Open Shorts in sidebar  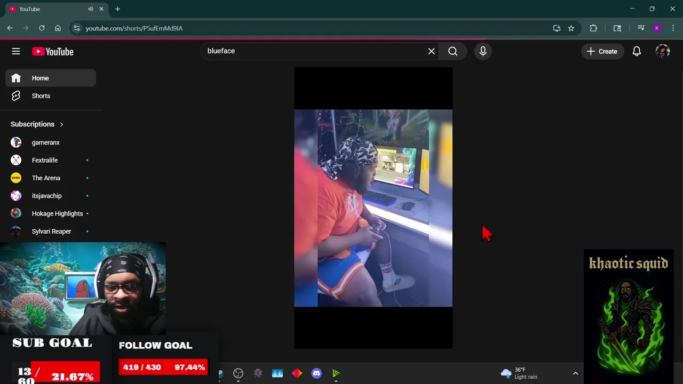pyautogui.click(x=51, y=96)
